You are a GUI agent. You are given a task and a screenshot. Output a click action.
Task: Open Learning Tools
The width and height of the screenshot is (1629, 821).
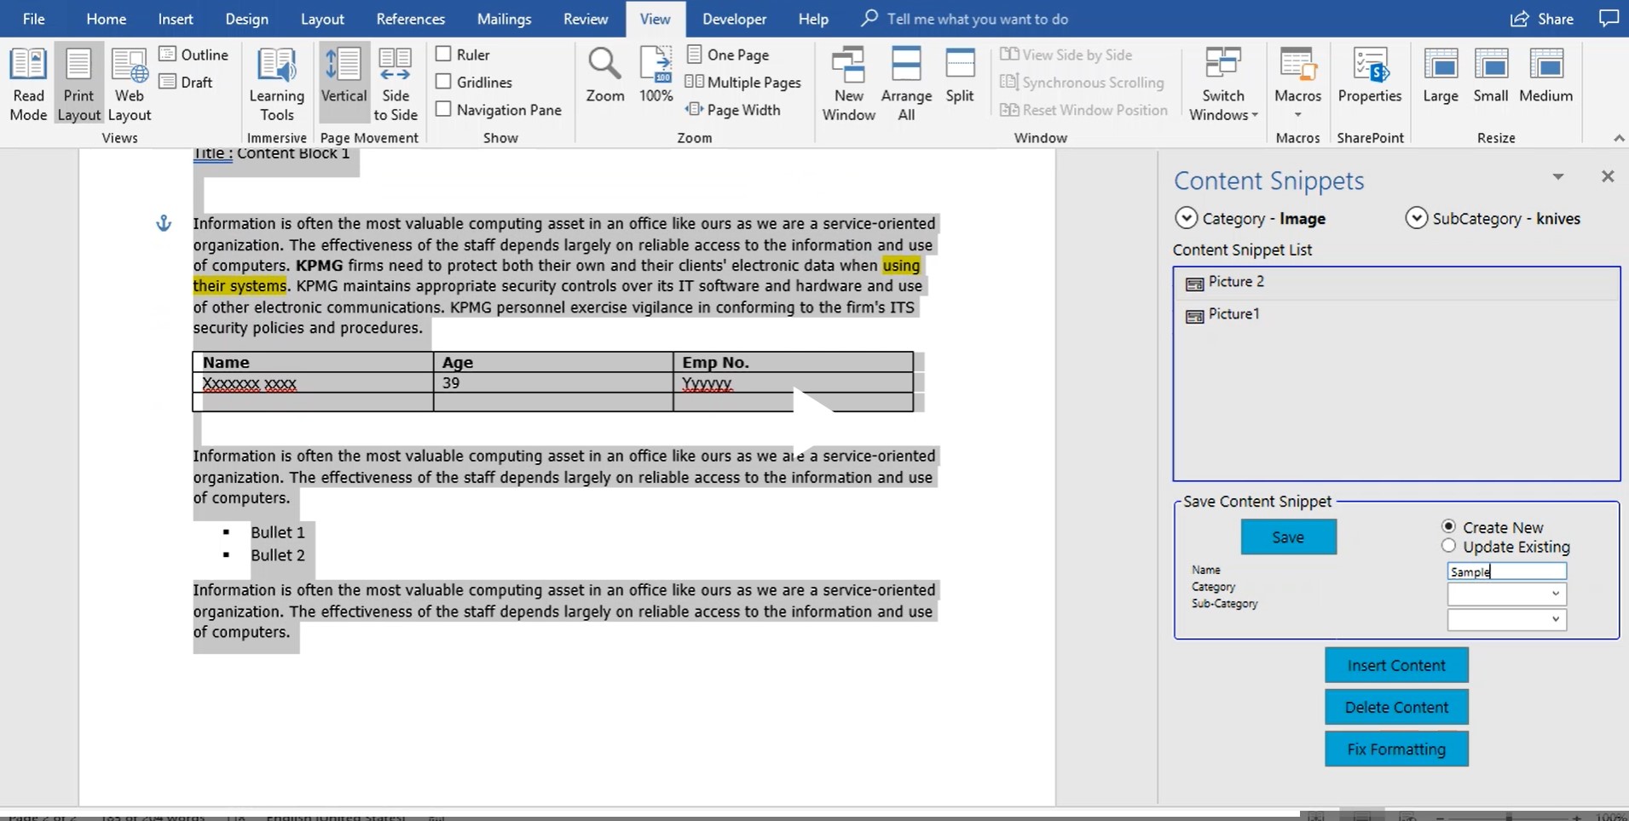click(x=277, y=85)
